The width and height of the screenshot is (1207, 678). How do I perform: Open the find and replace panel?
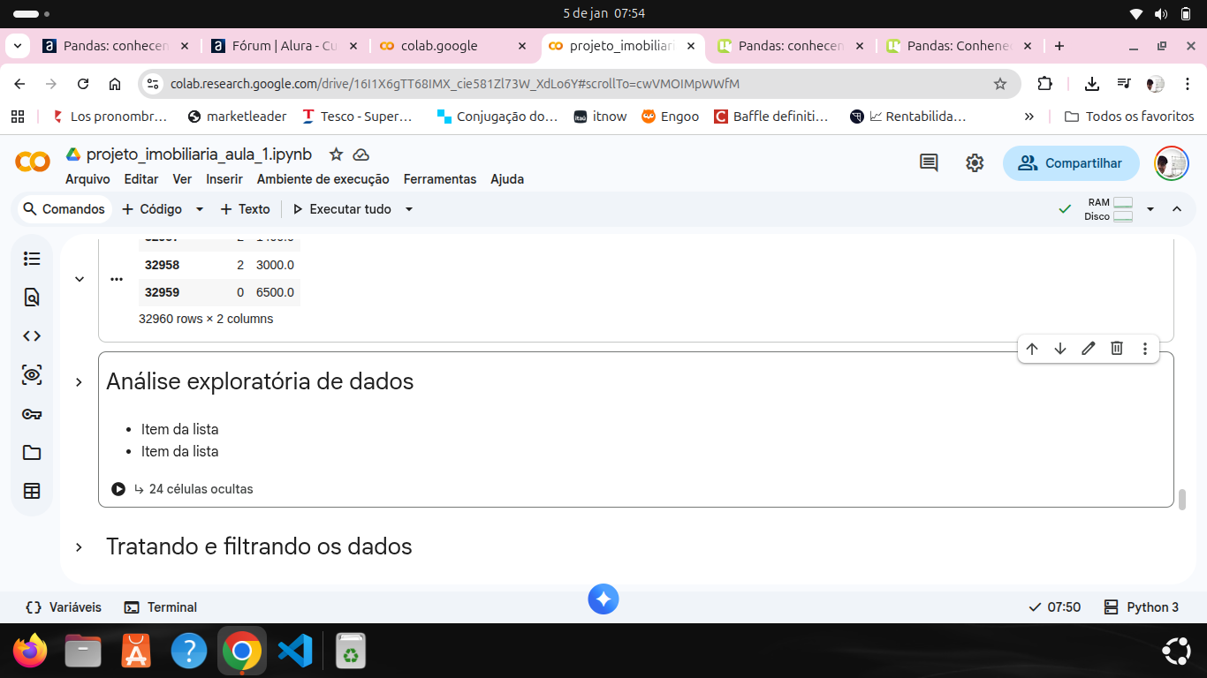click(x=32, y=298)
